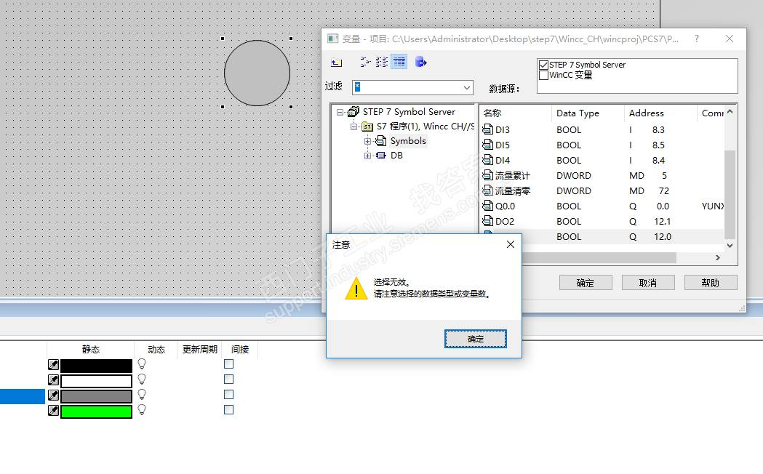Click scroll-down arrow of tag list scrollbar
This screenshot has height=474, width=763.
pos(730,246)
